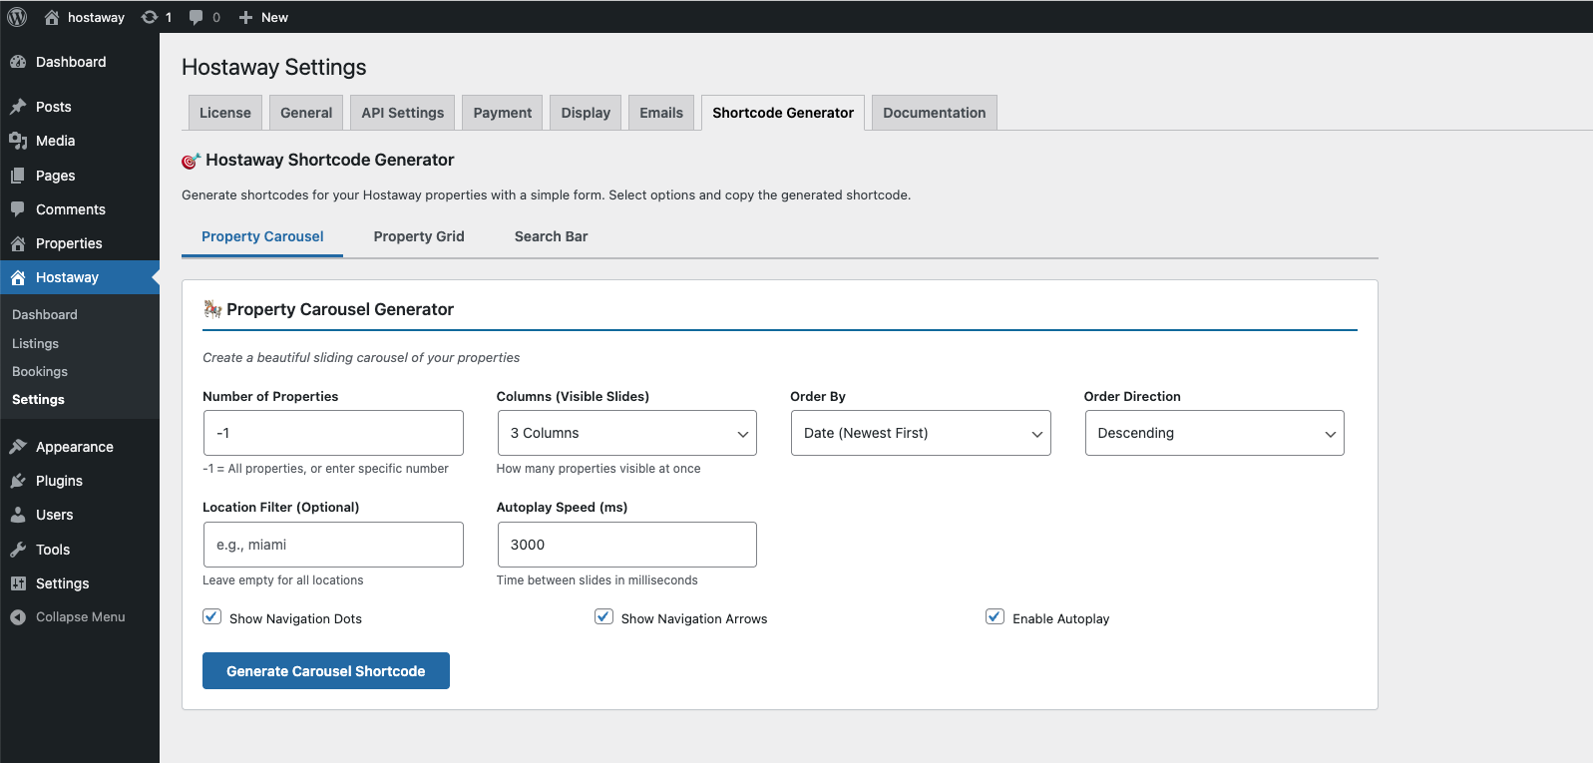Open the API Settings tab
Viewport: 1593px width, 763px height.
[x=403, y=113]
